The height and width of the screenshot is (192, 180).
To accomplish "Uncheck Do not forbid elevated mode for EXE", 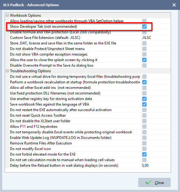I will pyautogui.click(x=144, y=154).
